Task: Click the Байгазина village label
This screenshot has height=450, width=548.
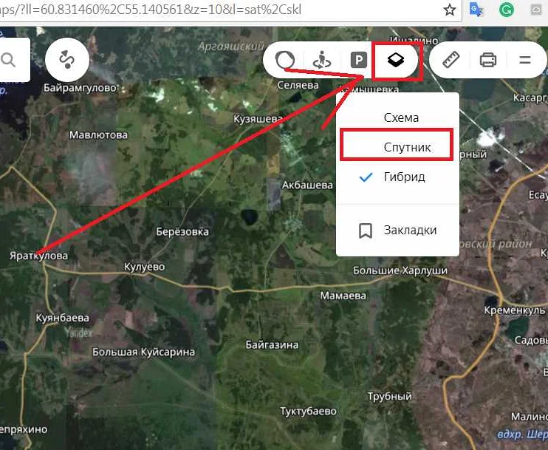Action: (273, 345)
